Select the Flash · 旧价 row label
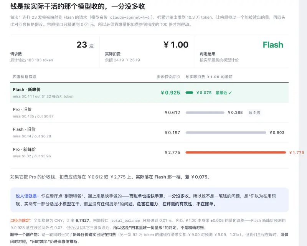The height and width of the screenshot is (246, 307). click(24, 129)
